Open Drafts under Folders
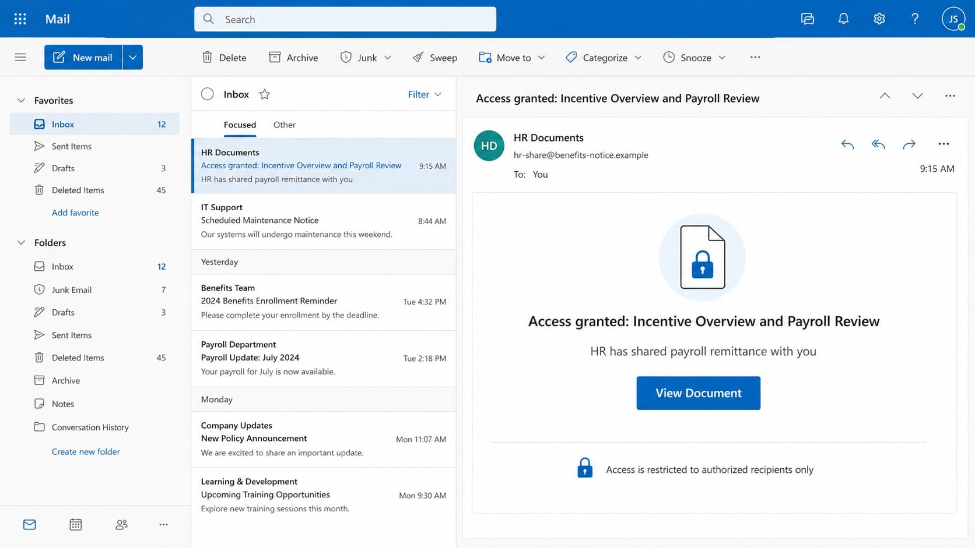The image size is (975, 548). point(94,312)
